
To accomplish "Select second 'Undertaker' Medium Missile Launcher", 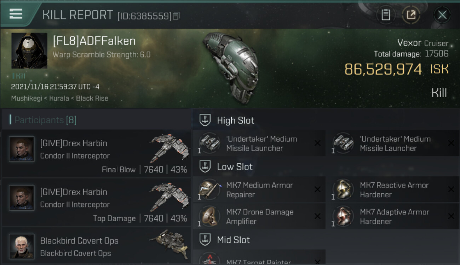I will 393,143.
